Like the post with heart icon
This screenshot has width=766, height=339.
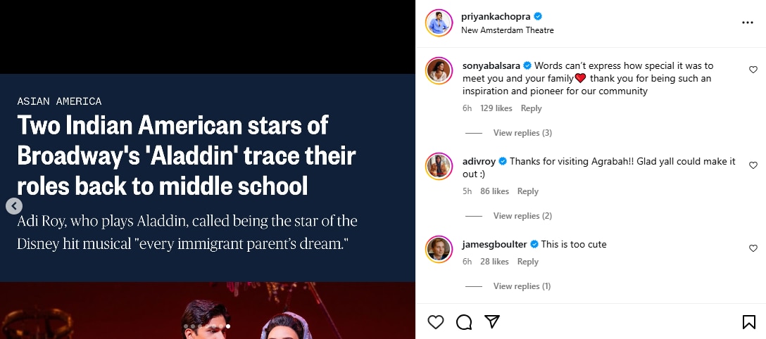click(x=435, y=322)
